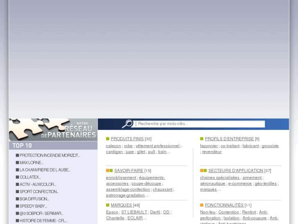Open SPEEDY BABY entry

[33, 206]
